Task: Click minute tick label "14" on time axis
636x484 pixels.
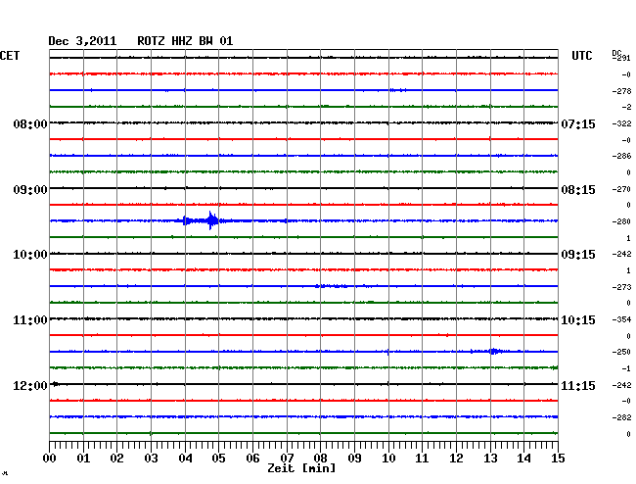Action: [x=523, y=459]
